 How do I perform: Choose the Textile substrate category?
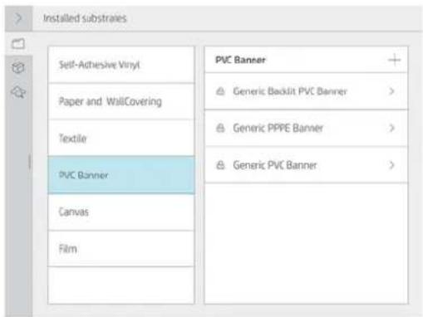click(x=121, y=138)
